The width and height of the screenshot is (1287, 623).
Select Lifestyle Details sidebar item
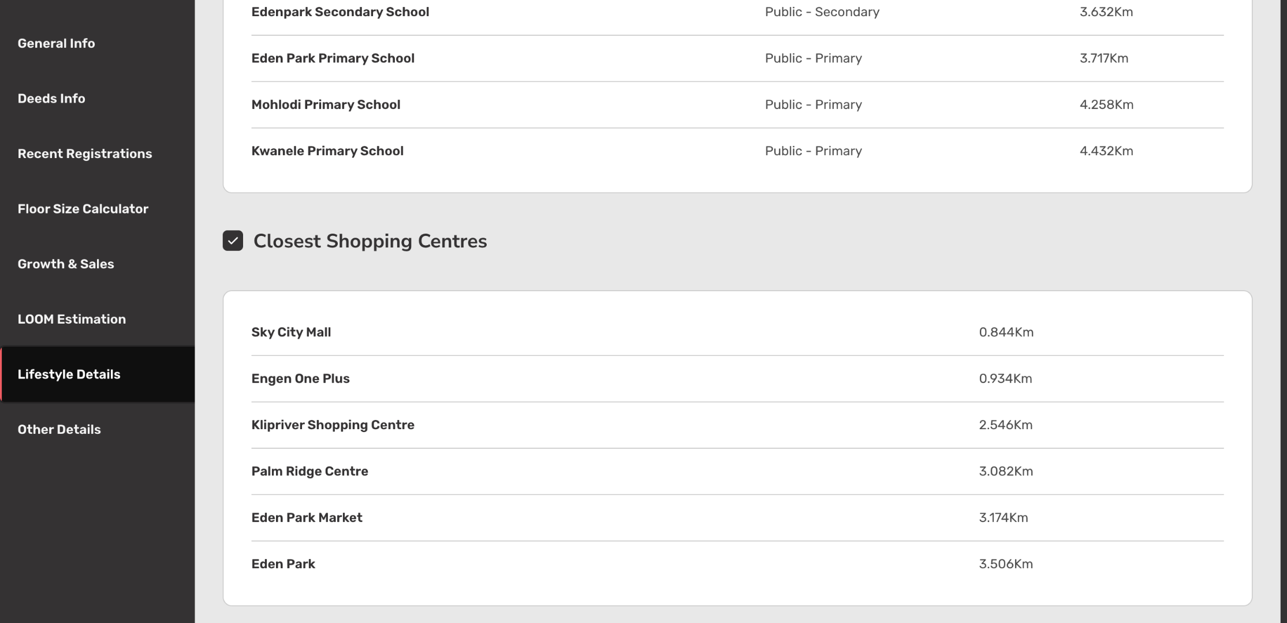coord(69,374)
